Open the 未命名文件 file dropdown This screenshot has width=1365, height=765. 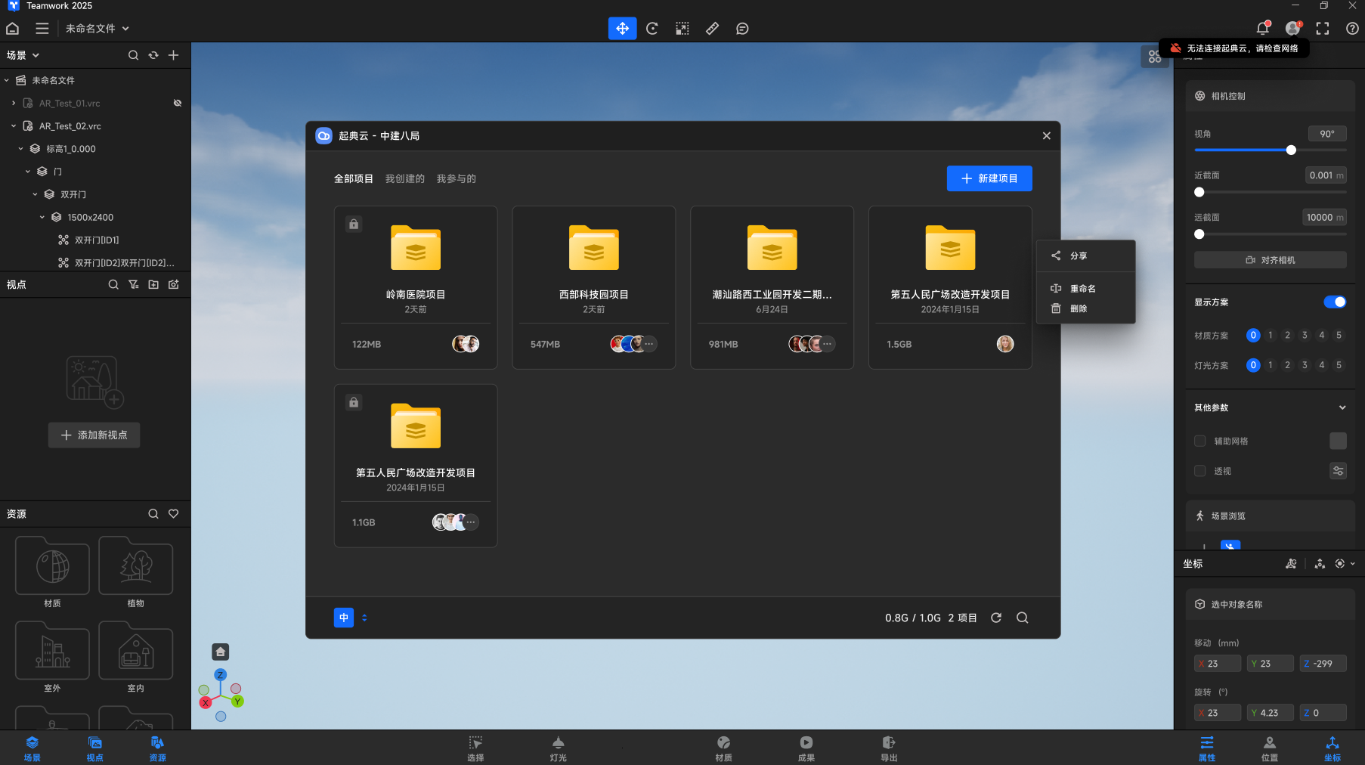click(x=97, y=29)
